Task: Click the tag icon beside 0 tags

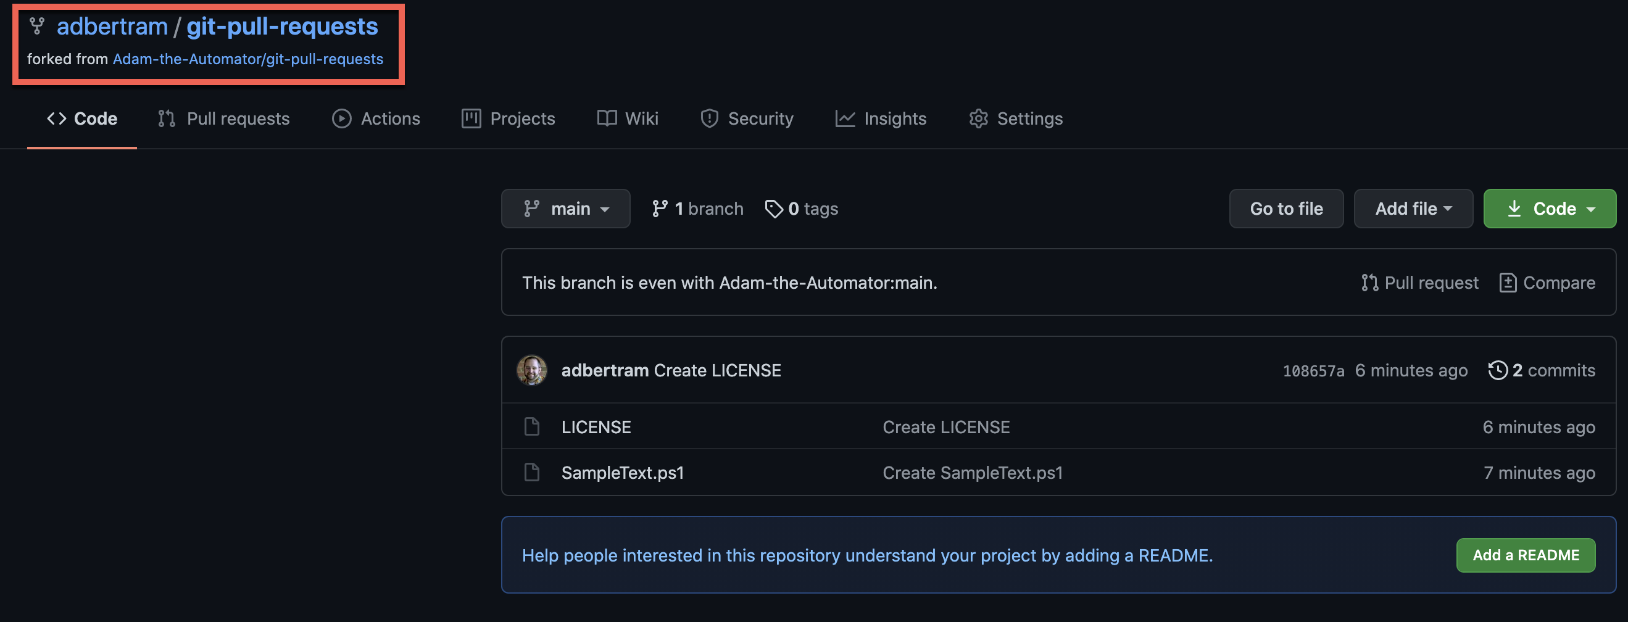Action: (773, 209)
